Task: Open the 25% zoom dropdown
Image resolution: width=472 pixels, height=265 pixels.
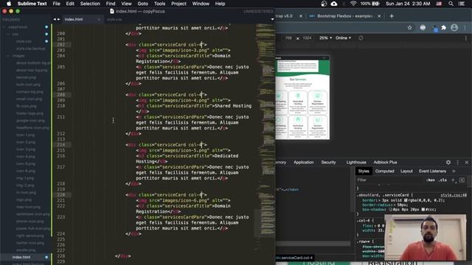Action: click(325, 38)
